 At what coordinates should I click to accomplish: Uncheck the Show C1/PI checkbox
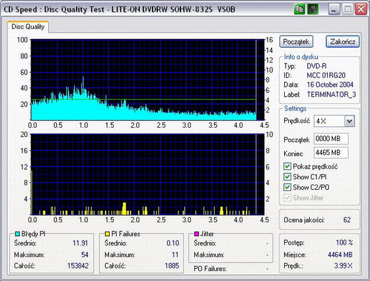(x=287, y=177)
